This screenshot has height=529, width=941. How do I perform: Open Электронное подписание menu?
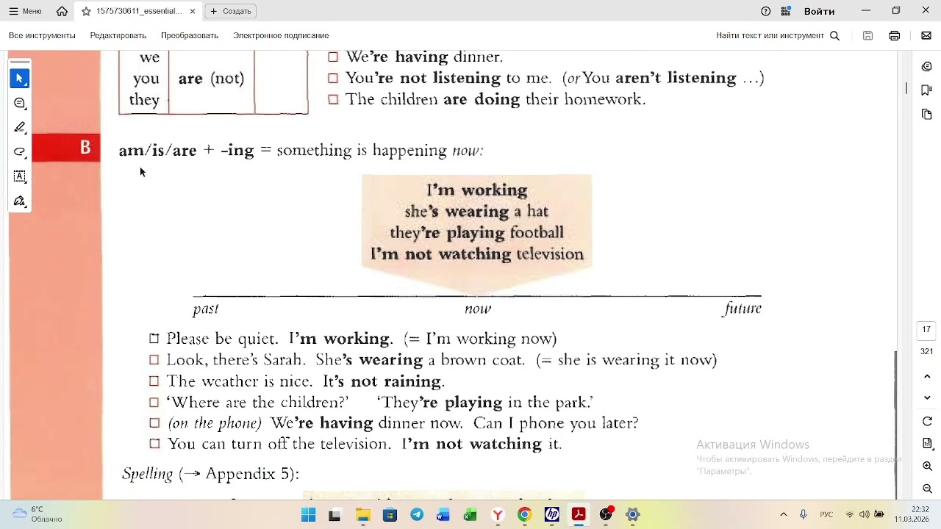[x=281, y=35]
